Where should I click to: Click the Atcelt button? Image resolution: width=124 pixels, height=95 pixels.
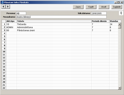coord(104,7)
